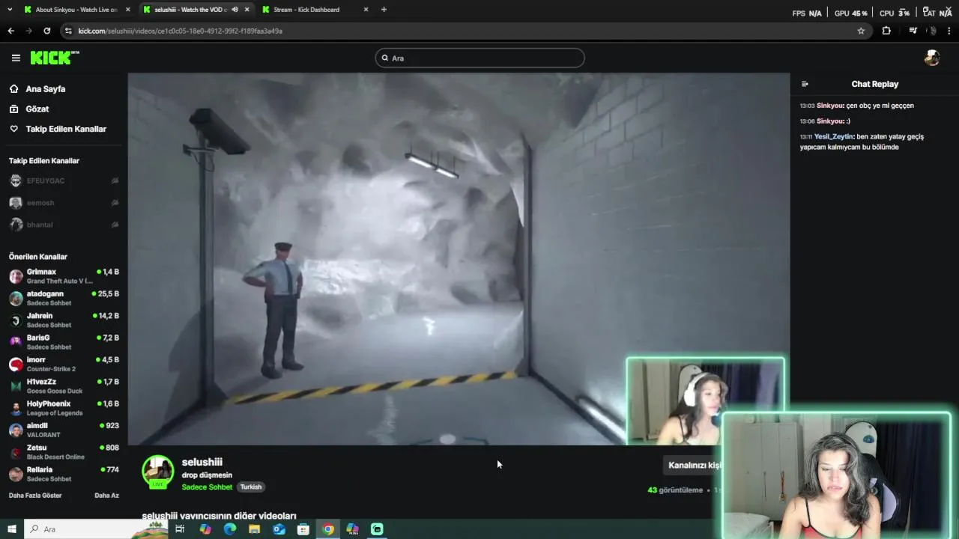Mute the selushiii tab audio icon
This screenshot has height=539, width=959.
235,10
